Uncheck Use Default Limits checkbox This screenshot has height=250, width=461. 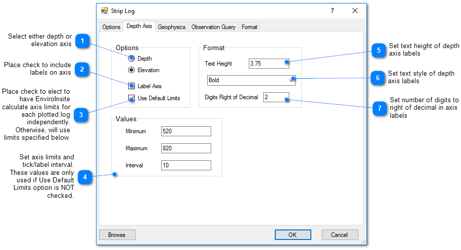132,98
